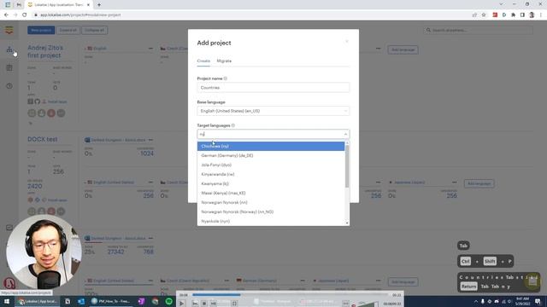Select German (Germany) (de_DE) option
Image resolution: width=547 pixels, height=307 pixels.
(x=271, y=155)
